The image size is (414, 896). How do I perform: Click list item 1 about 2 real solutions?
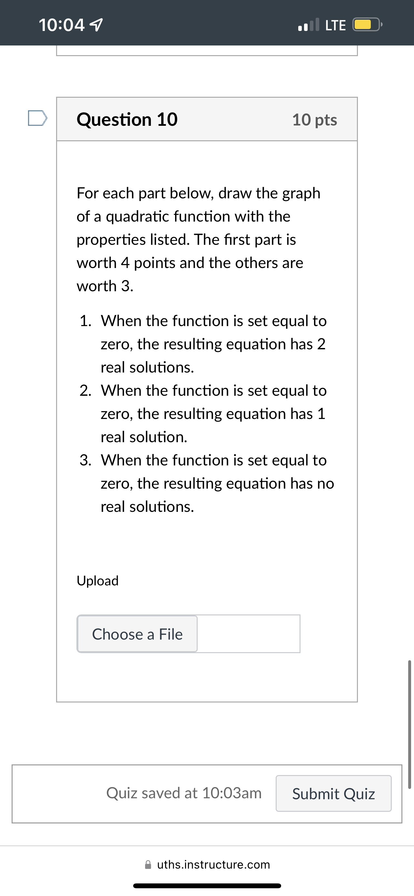[x=213, y=343]
